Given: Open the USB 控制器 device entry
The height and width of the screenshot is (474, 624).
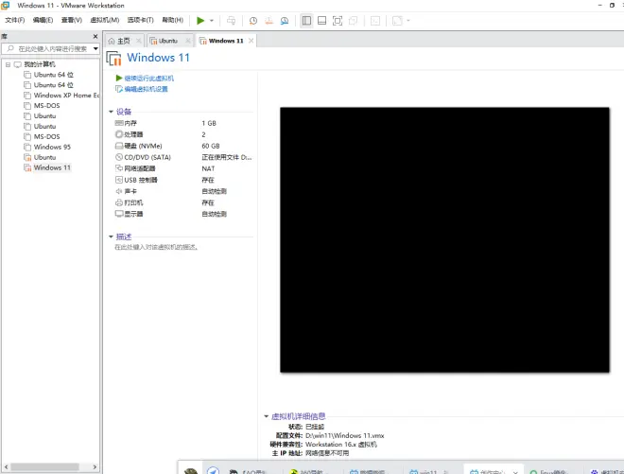Looking at the screenshot, I should tap(136, 180).
